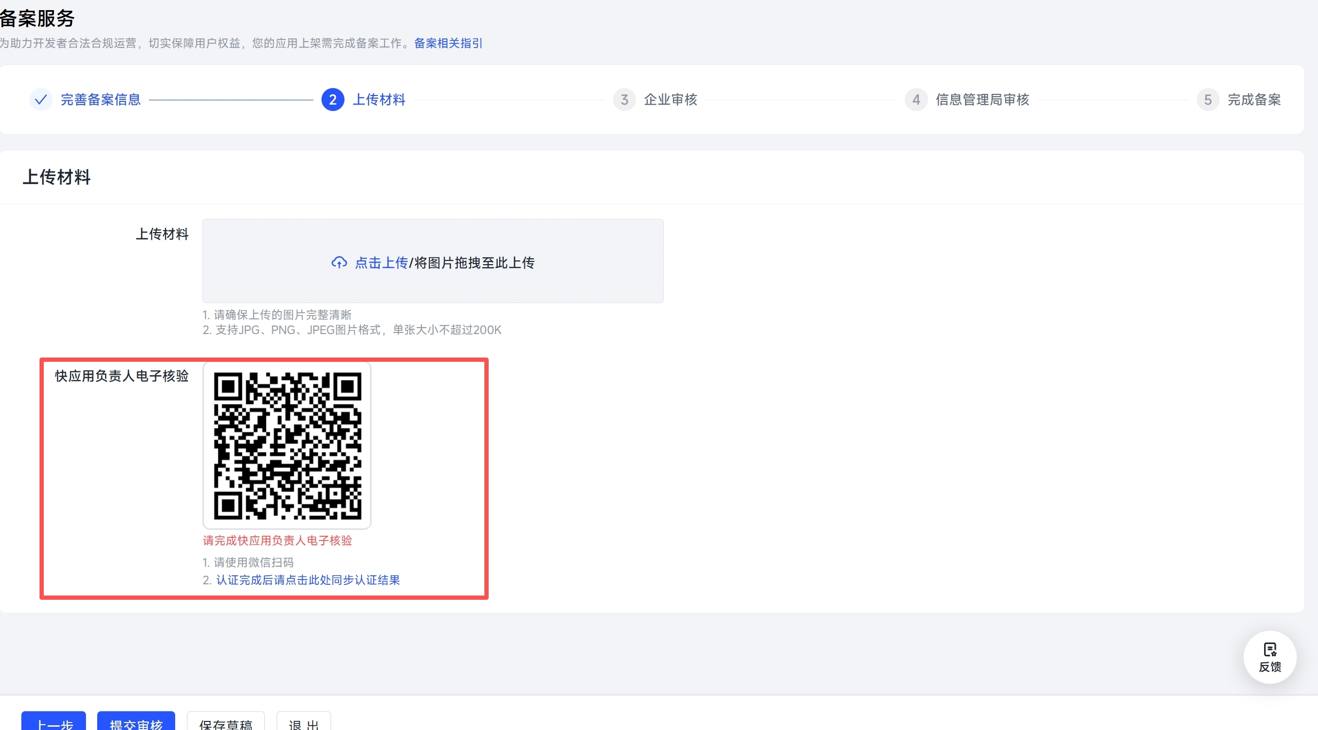1318x730 pixels.
Task: Click the 保存草稿 button
Action: coord(225,722)
